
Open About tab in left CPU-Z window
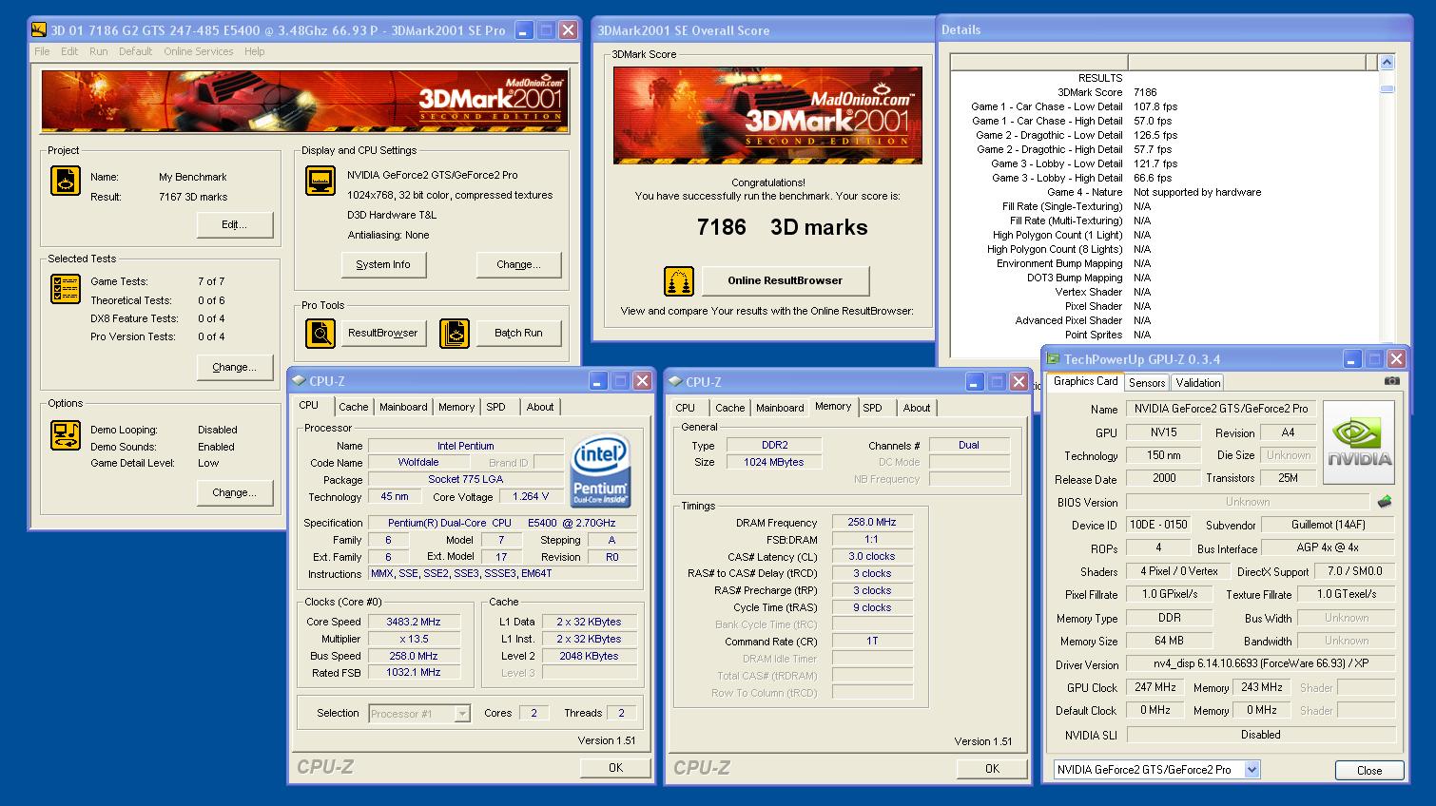point(540,407)
